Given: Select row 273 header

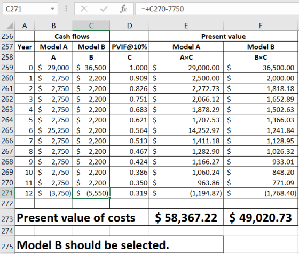Looking at the screenshot, I should pyautogui.click(x=7, y=217).
